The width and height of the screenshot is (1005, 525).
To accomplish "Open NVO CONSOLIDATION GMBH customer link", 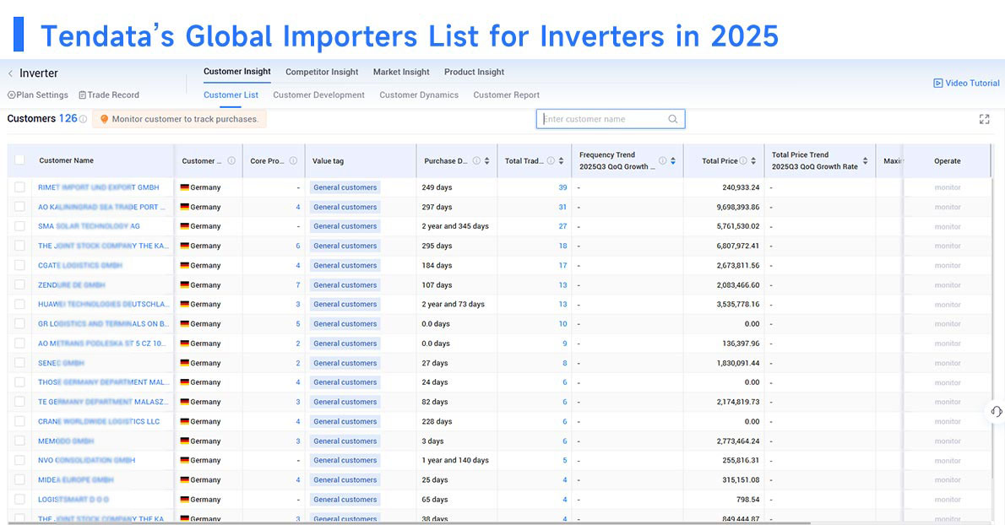I will (86, 460).
